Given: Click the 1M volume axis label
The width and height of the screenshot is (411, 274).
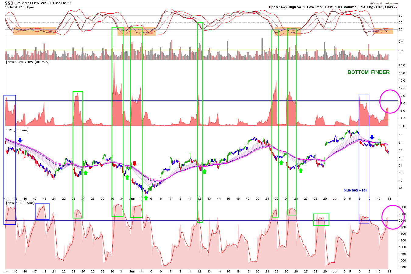Looking at the screenshot, I should pyautogui.click(x=401, y=51).
